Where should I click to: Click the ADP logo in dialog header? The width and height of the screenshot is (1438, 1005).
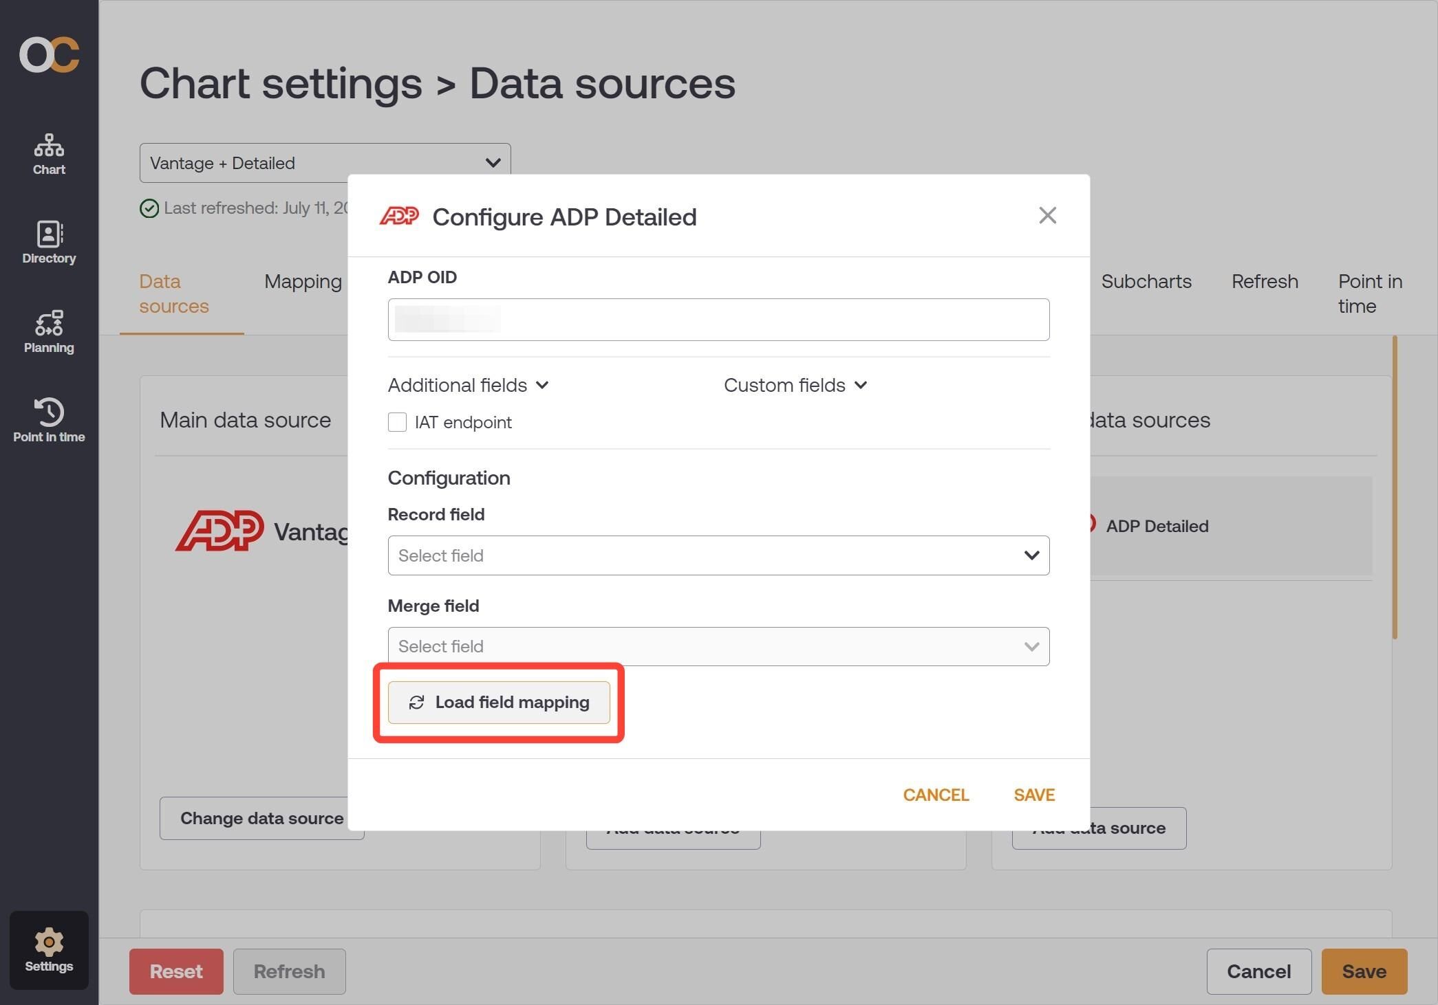(399, 216)
